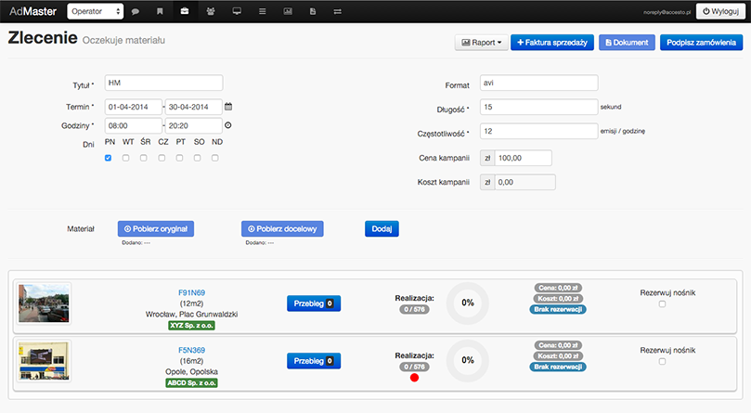Click Brak rezerwacji badge for F91N69

pyautogui.click(x=558, y=309)
